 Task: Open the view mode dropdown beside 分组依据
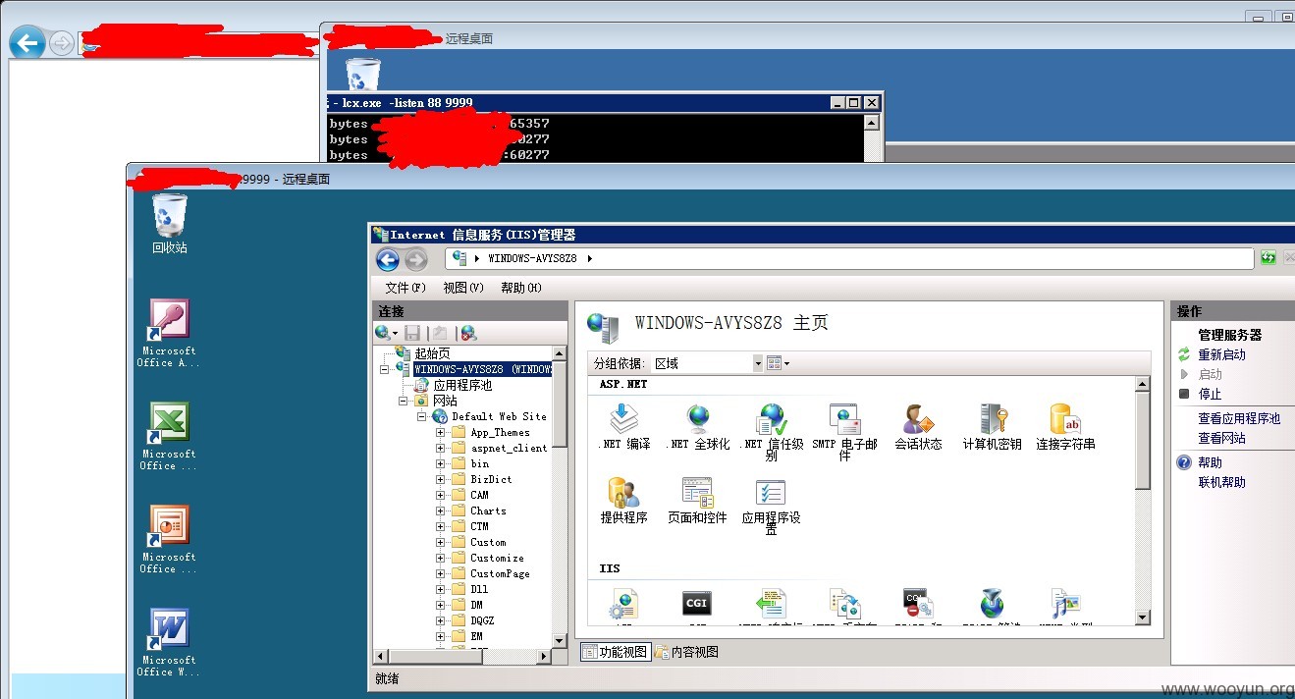click(779, 363)
